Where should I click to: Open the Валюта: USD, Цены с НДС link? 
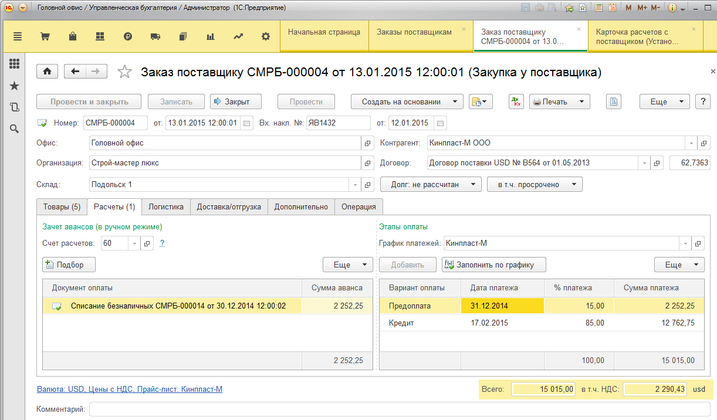[129, 389]
